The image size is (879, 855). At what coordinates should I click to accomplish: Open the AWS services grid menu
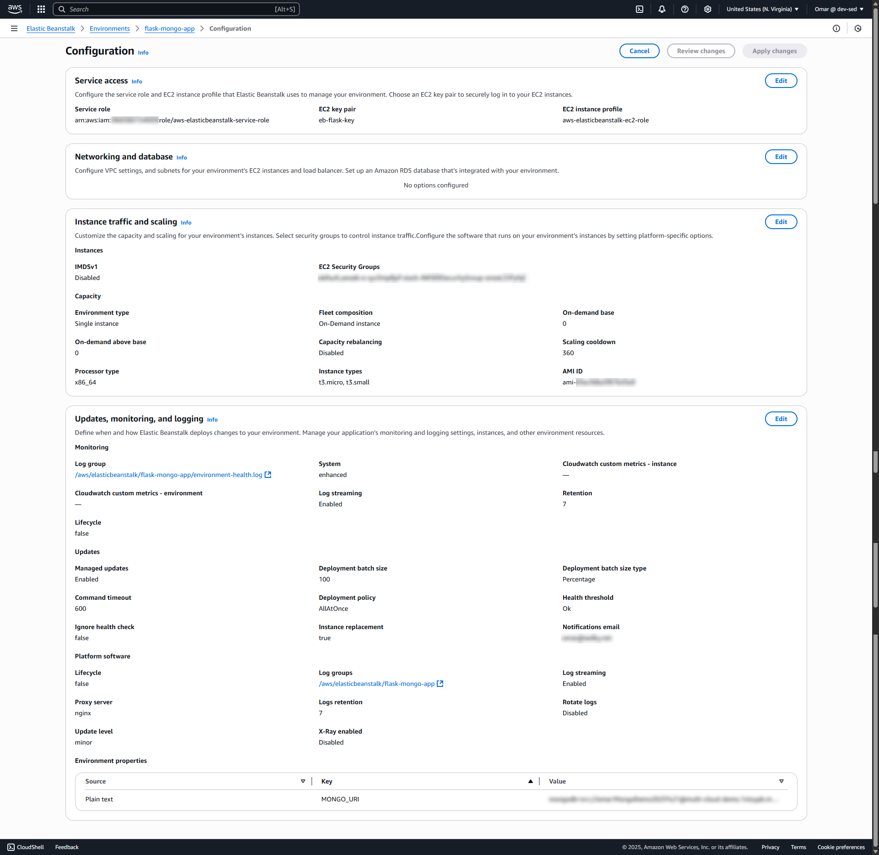click(41, 9)
